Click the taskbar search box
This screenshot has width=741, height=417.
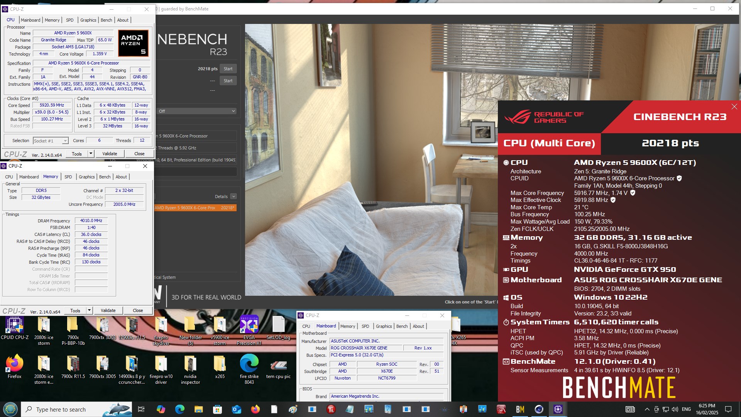point(77,409)
